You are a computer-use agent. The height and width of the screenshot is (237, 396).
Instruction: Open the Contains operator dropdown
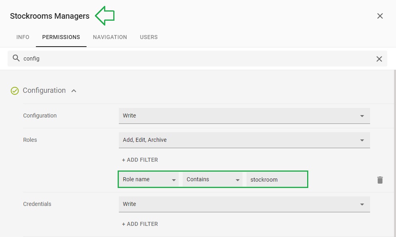click(213, 180)
